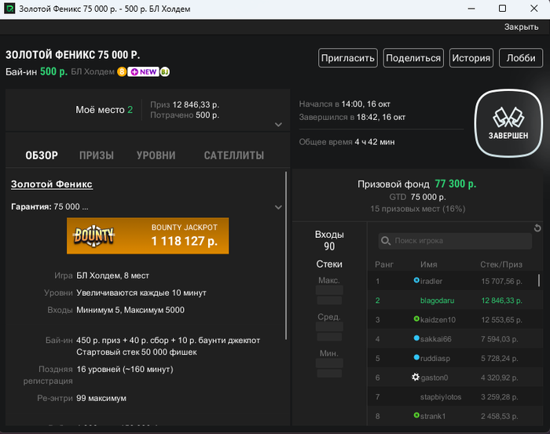550x434 pixels.
Task: Click the jackpot amount 1 118 127 р.
Action: point(185,241)
